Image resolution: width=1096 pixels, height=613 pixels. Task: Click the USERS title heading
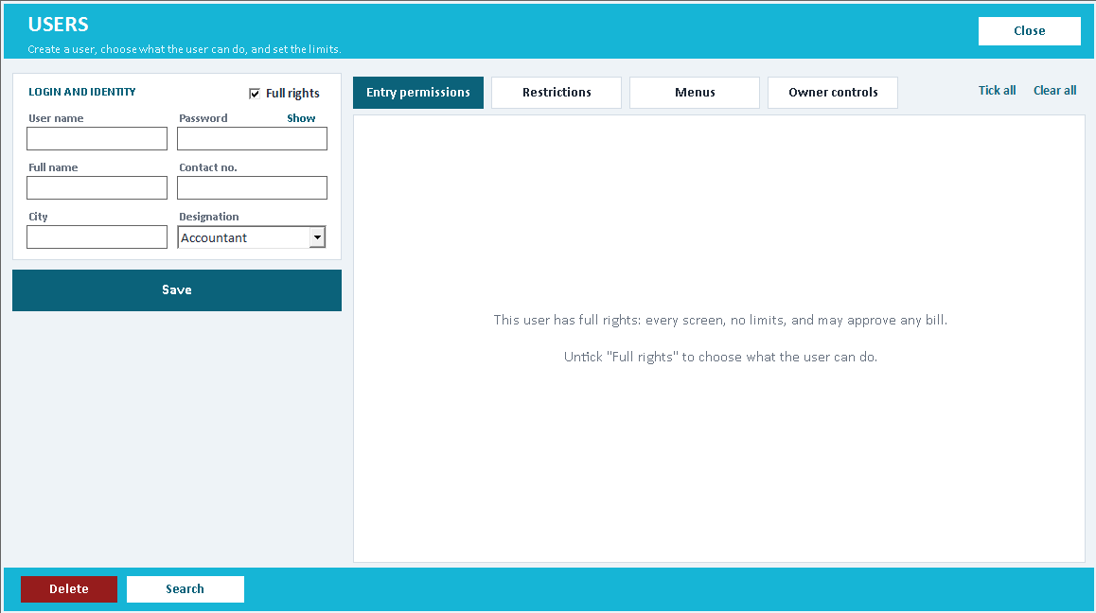tap(58, 25)
